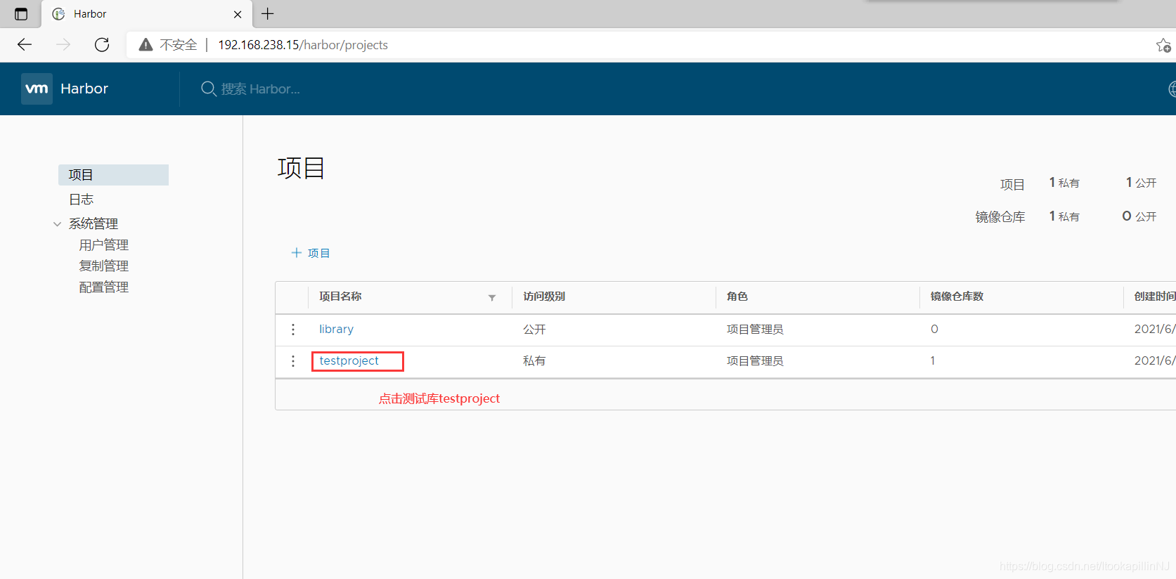
Task: Close the Harbor browser tab
Action: (x=238, y=14)
